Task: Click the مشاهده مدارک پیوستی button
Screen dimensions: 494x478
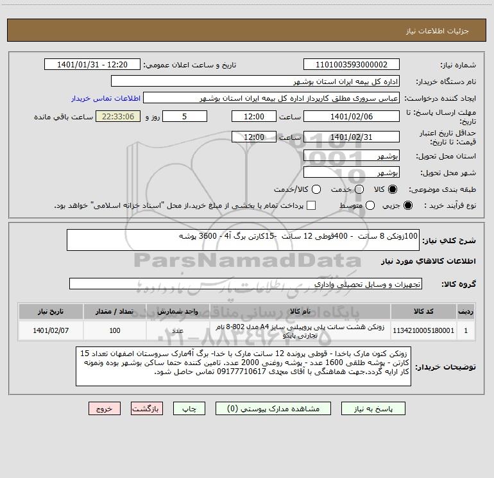Action: pos(273,409)
